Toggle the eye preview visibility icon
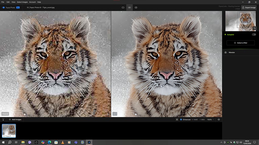 (219, 120)
